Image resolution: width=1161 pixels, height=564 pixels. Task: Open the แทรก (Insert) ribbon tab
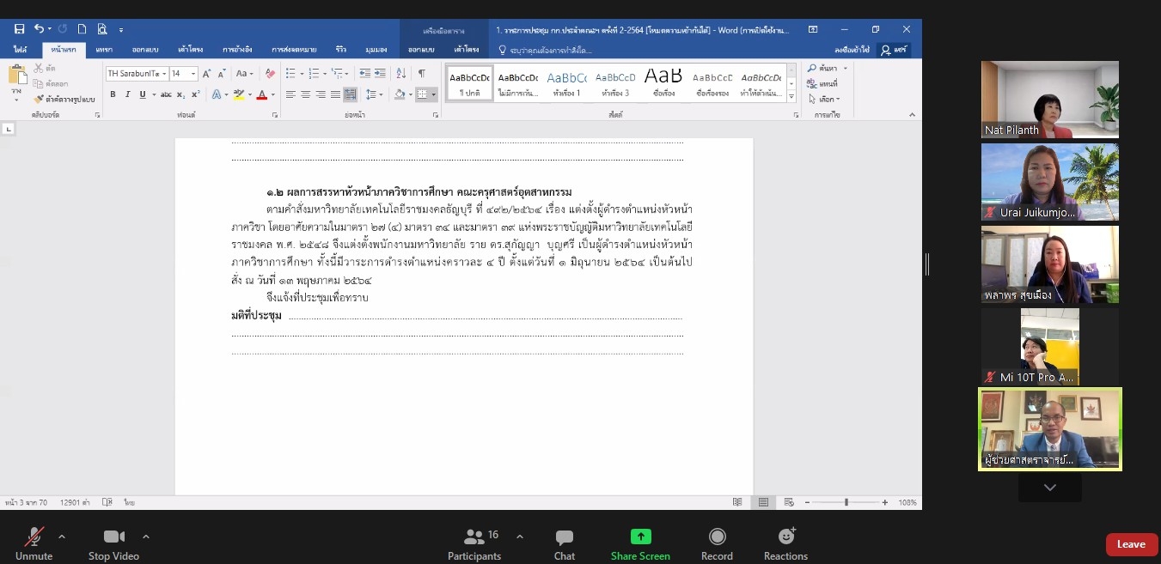pyautogui.click(x=104, y=50)
